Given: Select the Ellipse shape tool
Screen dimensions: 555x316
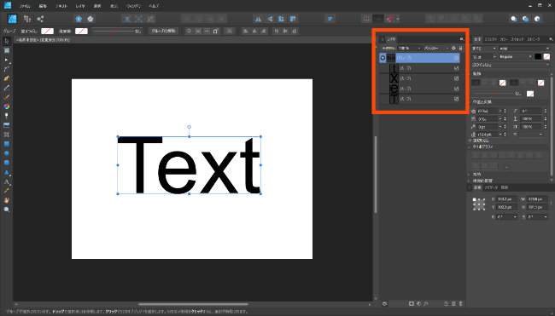Looking at the screenshot, I should (x=6, y=153).
